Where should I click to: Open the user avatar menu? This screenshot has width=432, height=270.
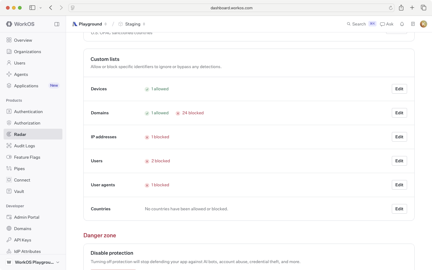(x=424, y=24)
